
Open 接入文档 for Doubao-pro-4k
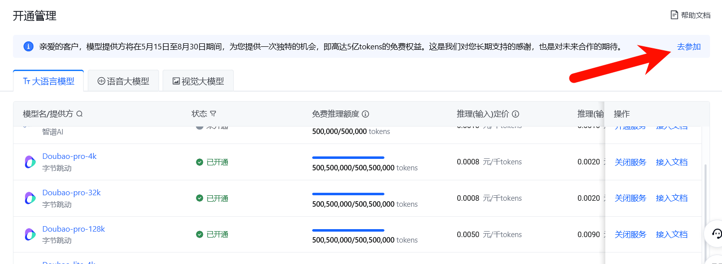click(x=672, y=162)
